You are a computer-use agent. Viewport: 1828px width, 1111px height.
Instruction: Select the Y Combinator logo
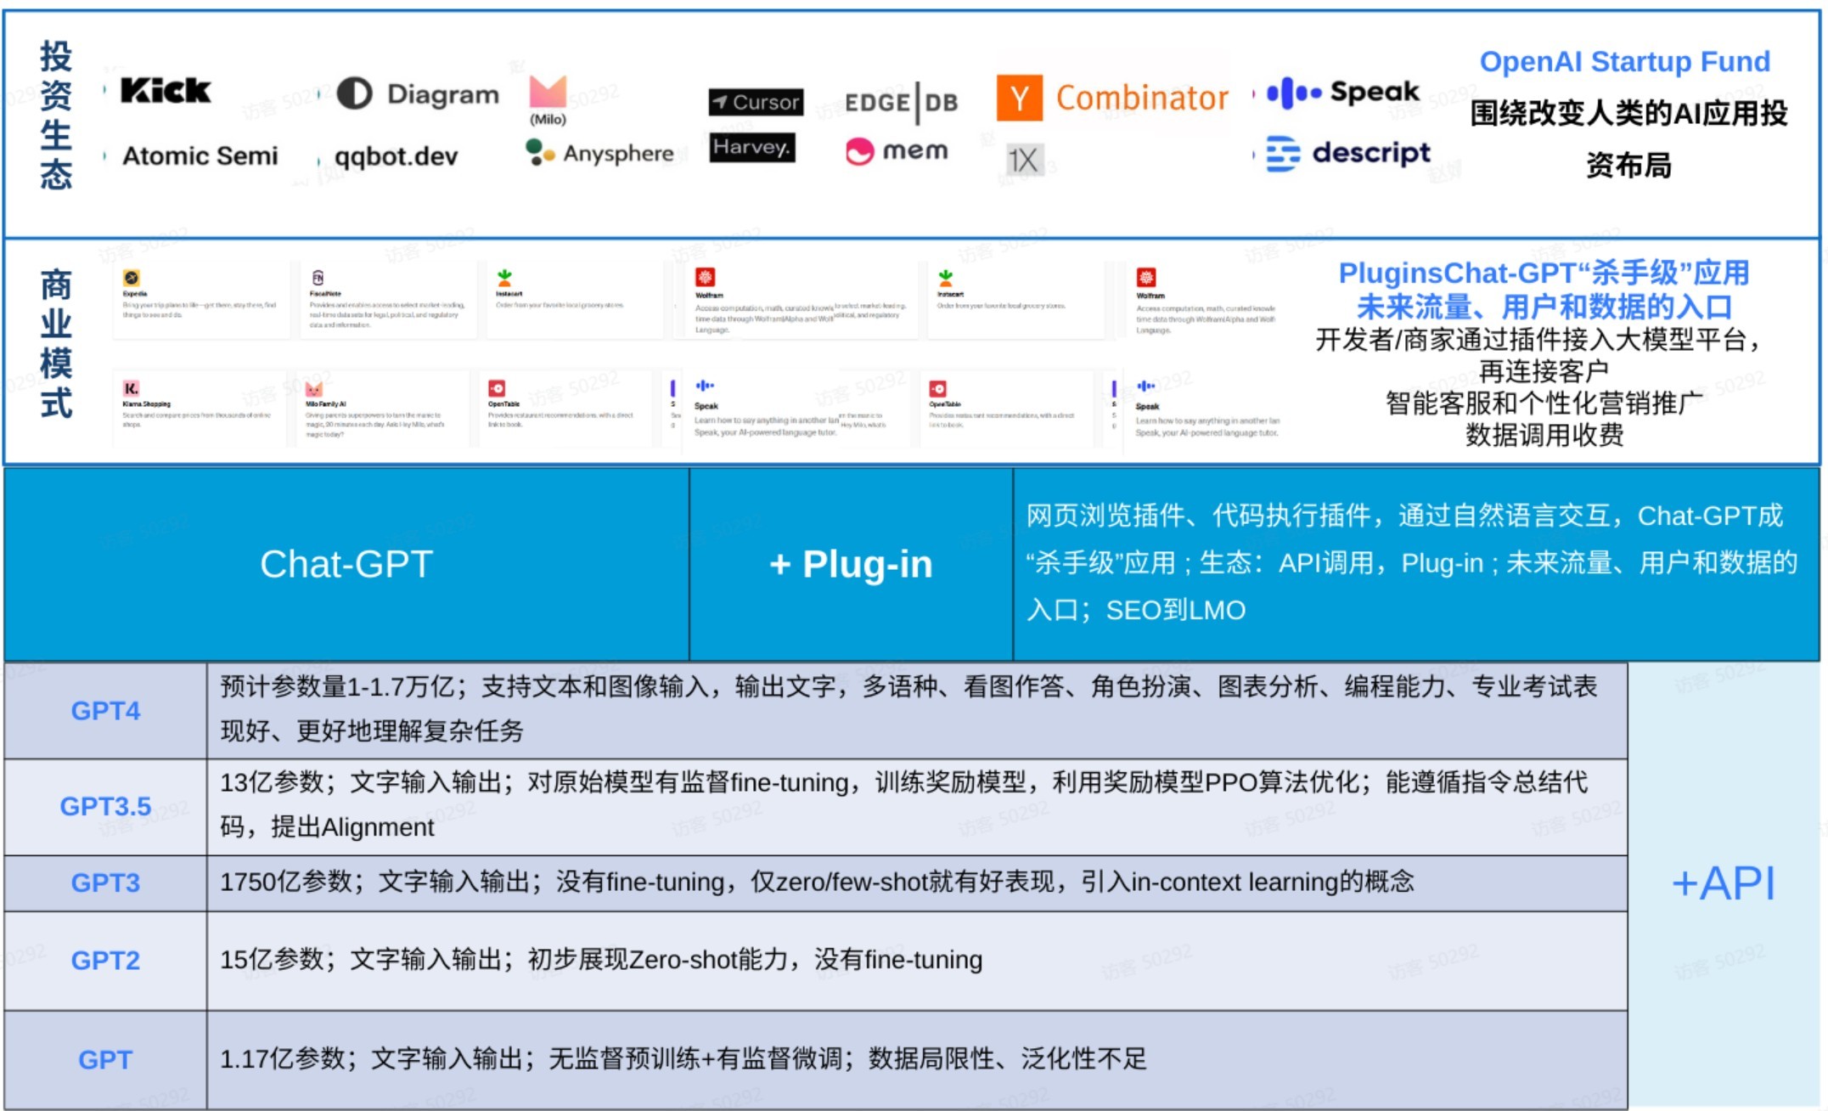pyautogui.click(x=1112, y=97)
